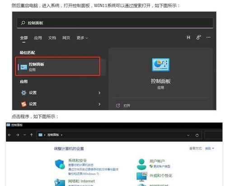Image resolution: width=226 pixels, height=186 pixels.
Task: Open the search sharing options icon
Action: point(198,37)
